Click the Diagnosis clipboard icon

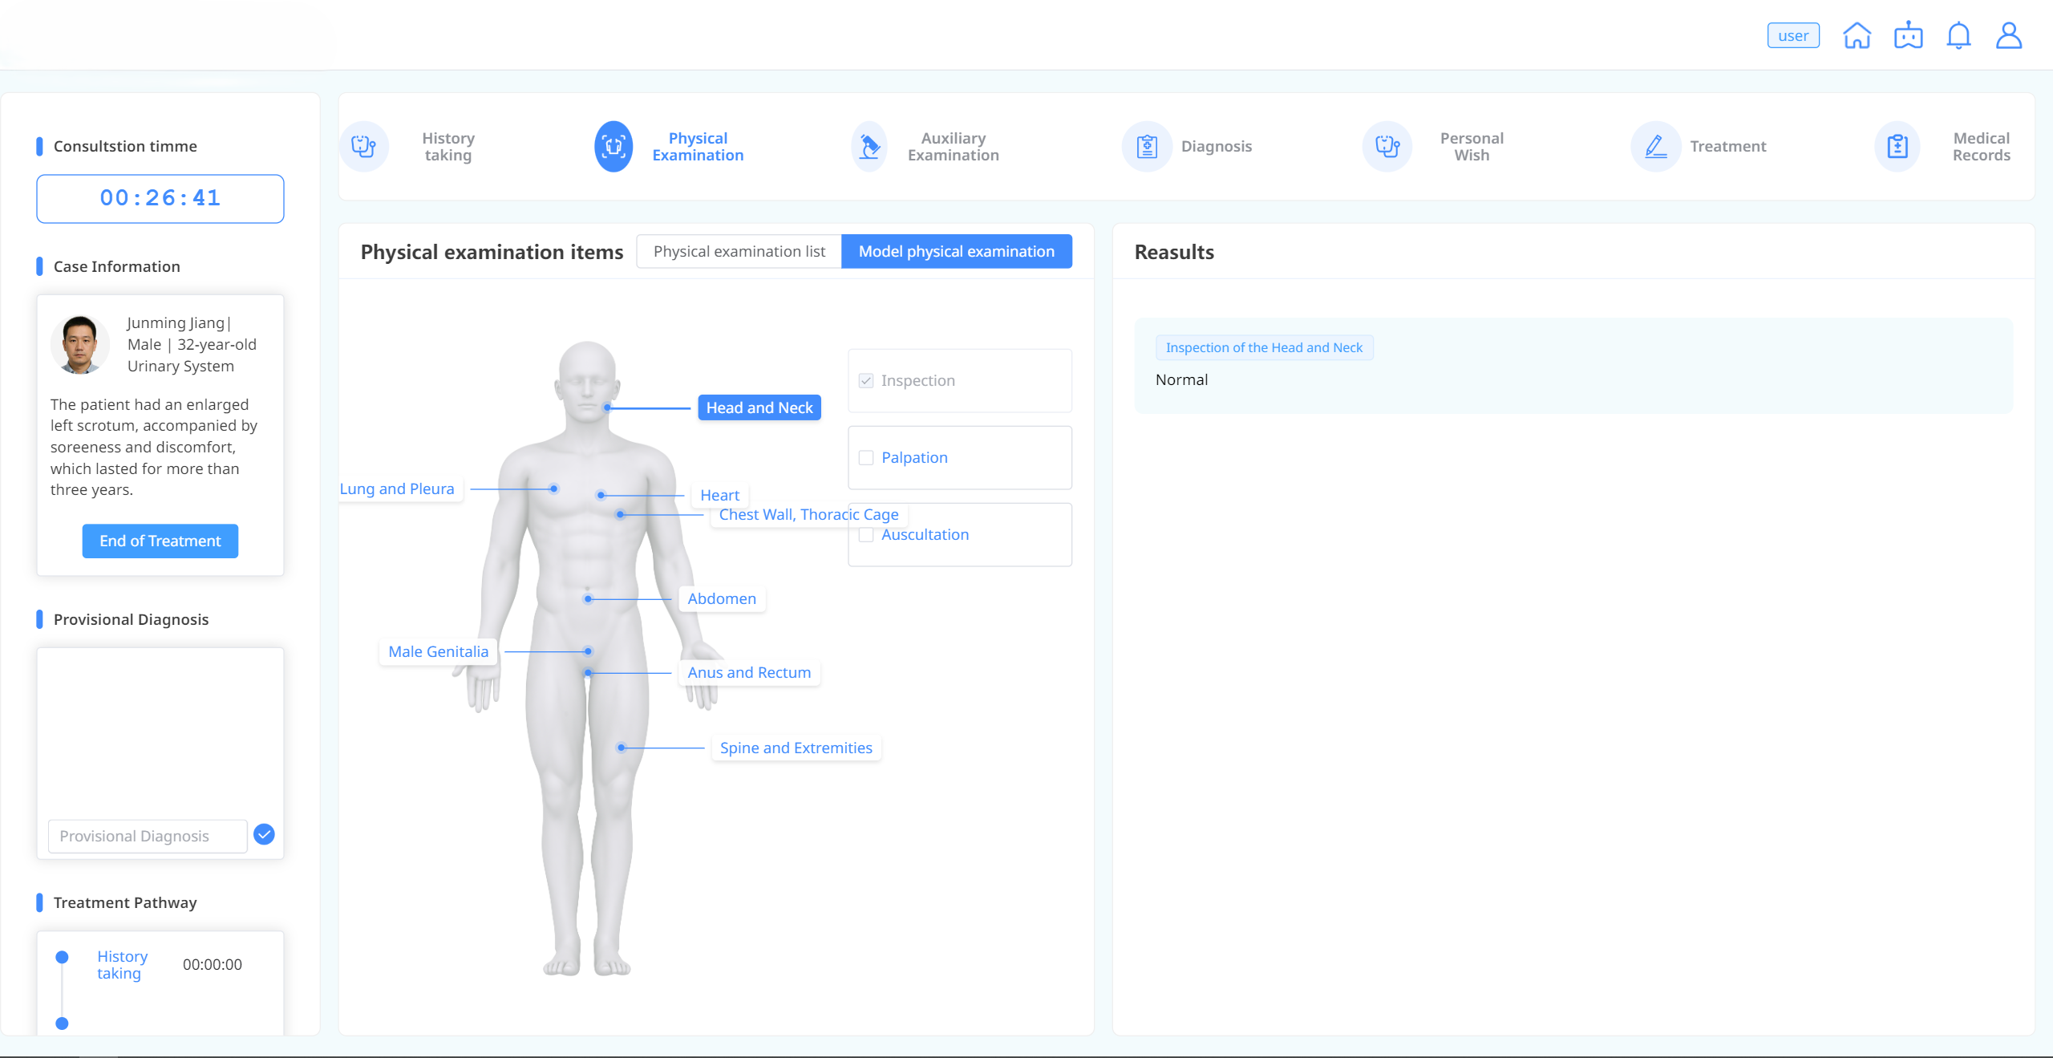point(1147,146)
